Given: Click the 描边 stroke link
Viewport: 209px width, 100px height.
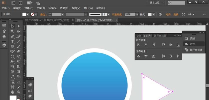Looking at the screenshot, I should 44,14.
